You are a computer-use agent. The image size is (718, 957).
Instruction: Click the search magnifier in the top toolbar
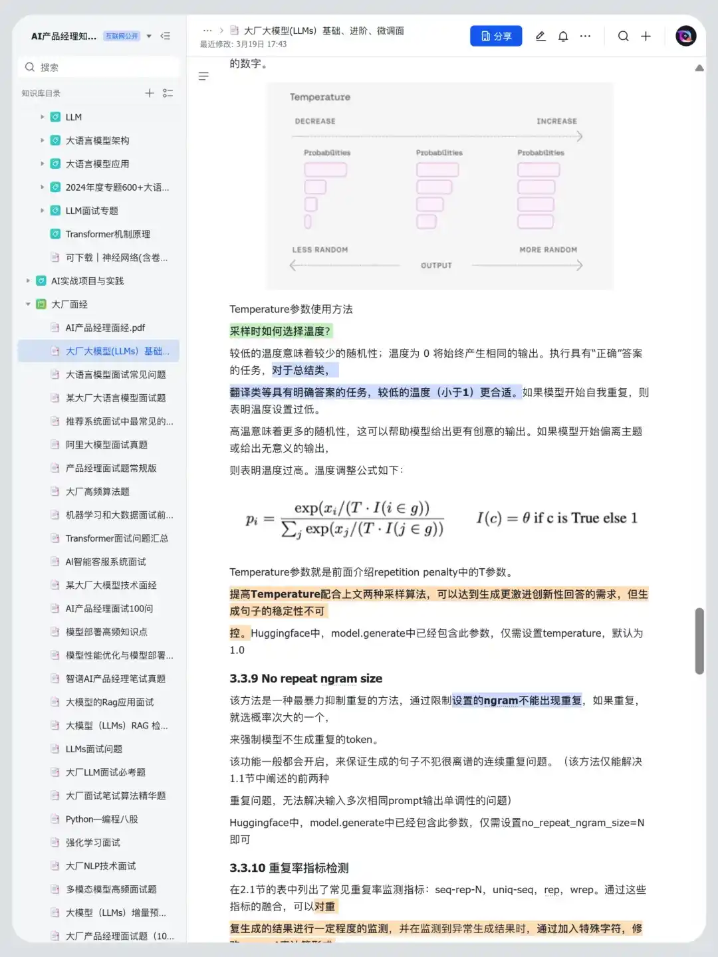coord(623,37)
